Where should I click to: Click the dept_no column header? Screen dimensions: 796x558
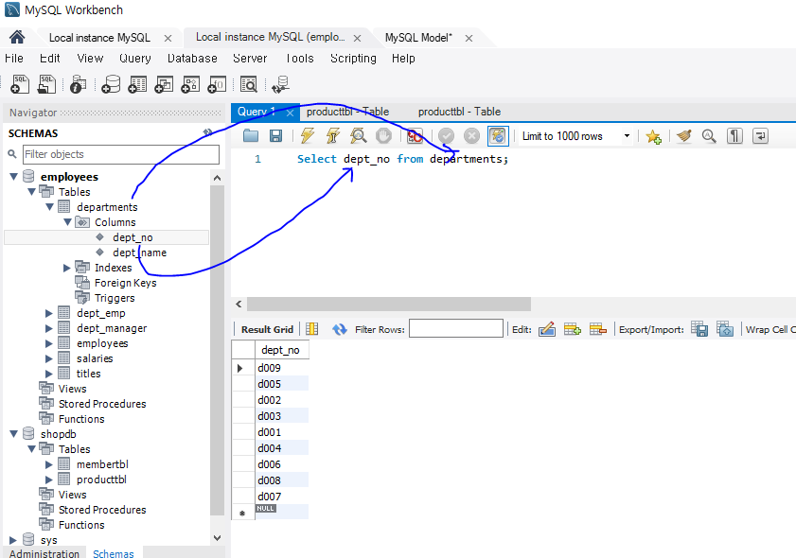click(x=282, y=350)
